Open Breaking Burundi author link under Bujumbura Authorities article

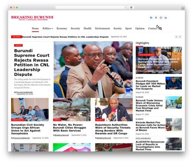[104, 138]
